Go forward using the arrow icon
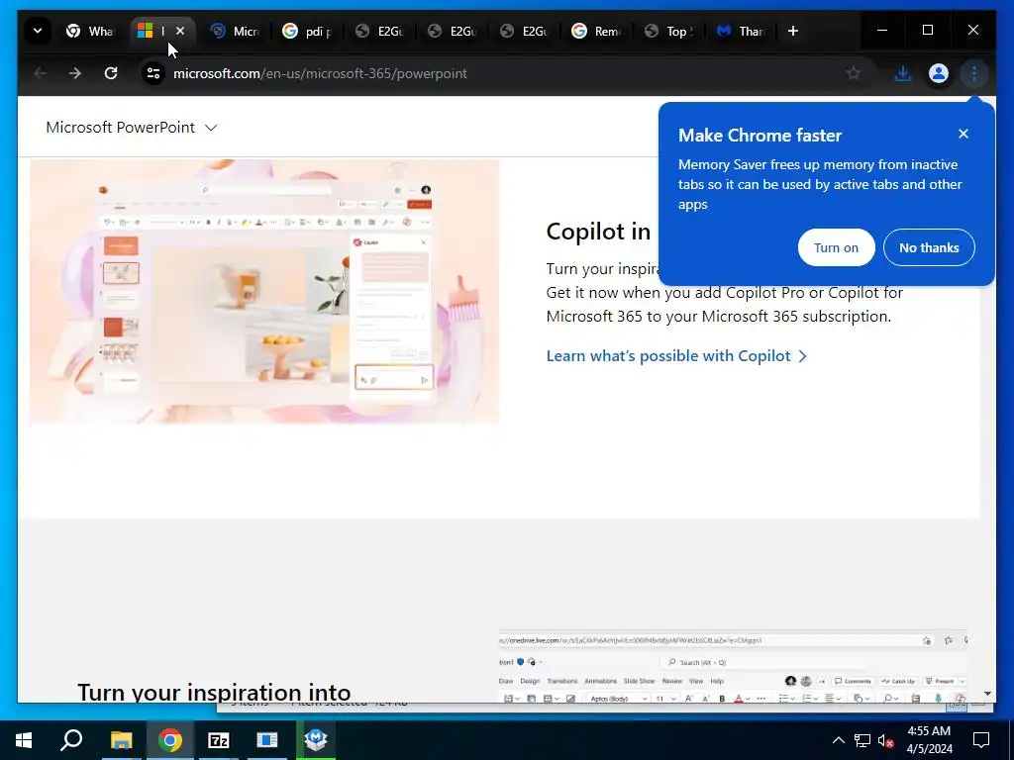Screen dimensions: 1014x760 (75, 73)
